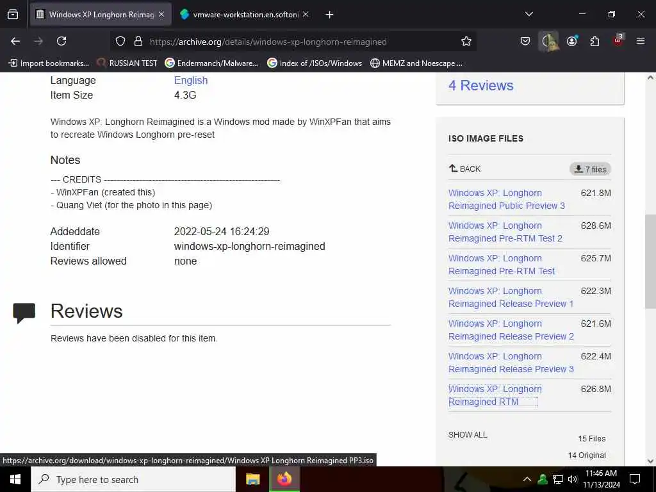Click the forward navigation arrow
Viewport: 656px width, 492px height.
(38, 41)
